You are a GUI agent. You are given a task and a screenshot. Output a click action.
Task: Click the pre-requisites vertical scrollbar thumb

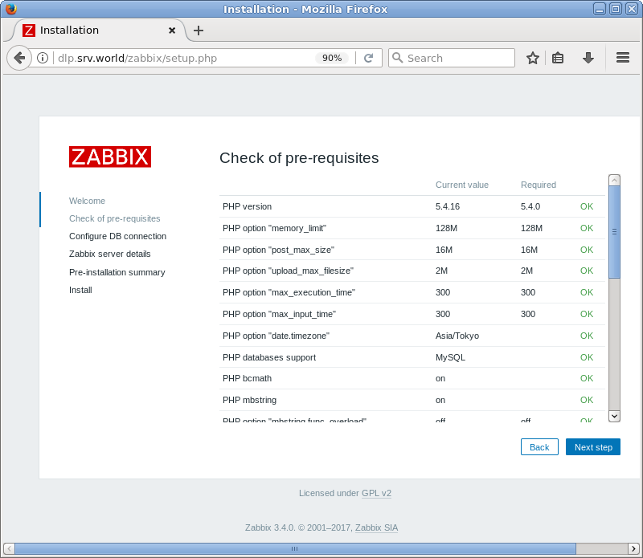pos(614,232)
